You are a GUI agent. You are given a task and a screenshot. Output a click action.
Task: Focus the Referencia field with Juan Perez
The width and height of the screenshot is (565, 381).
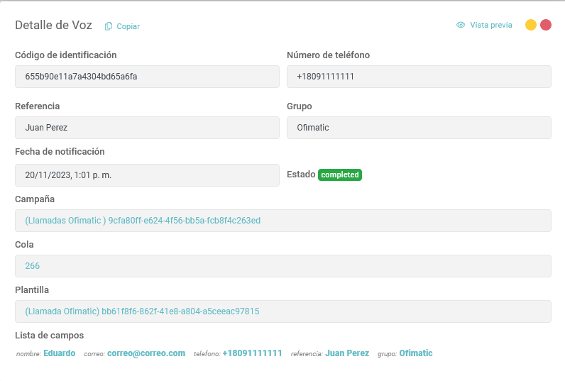click(x=147, y=128)
